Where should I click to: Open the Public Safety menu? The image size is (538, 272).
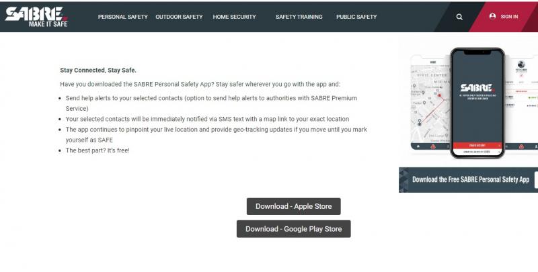(356, 17)
